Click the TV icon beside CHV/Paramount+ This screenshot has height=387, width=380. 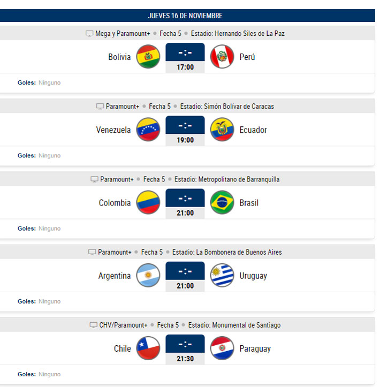pyautogui.click(x=94, y=325)
